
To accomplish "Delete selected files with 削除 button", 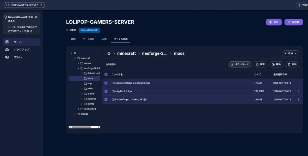I will (x=292, y=64).
